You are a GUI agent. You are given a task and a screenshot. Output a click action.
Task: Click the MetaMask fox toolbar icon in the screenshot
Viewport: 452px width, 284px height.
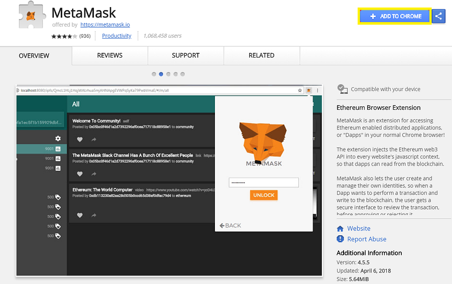pyautogui.click(x=309, y=90)
